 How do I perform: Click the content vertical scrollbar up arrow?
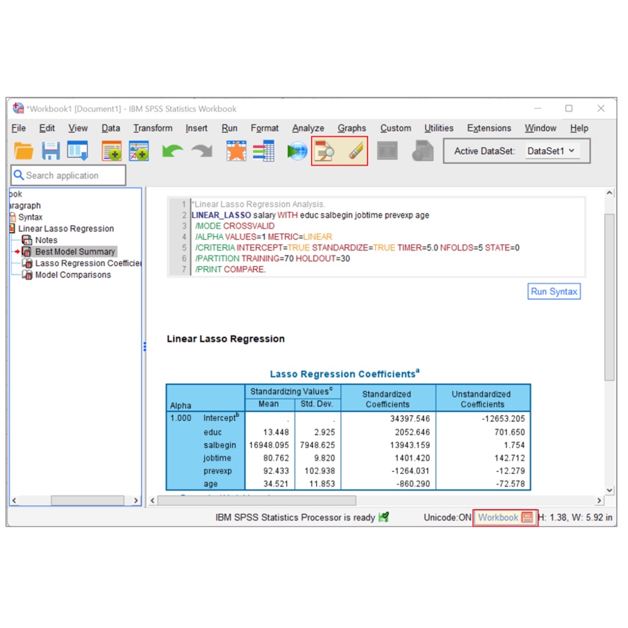609,192
